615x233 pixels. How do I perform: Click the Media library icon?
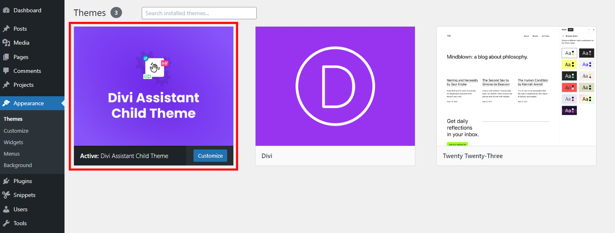tap(6, 43)
